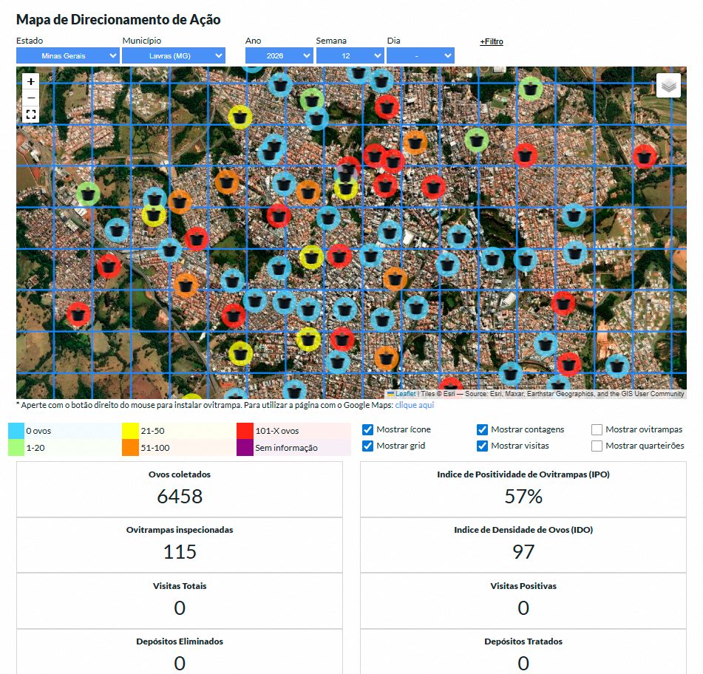Image resolution: width=703 pixels, height=674 pixels.
Task: Open the Semana dropdown
Action: coord(350,55)
